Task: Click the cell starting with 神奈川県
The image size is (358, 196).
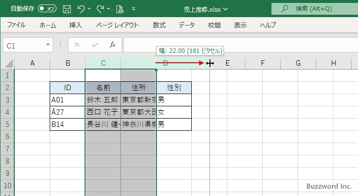Action: pyautogui.click(x=138, y=124)
